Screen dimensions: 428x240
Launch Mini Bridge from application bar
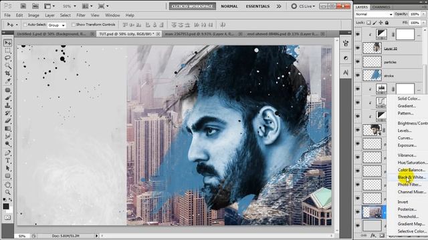tap(35, 6)
